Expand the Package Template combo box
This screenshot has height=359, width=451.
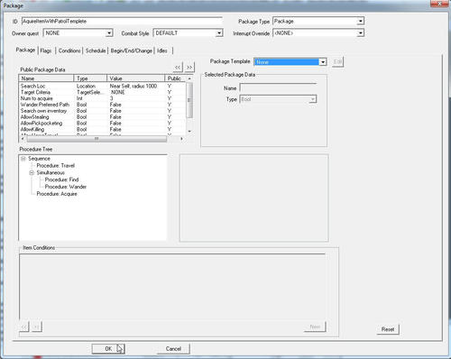click(x=323, y=62)
